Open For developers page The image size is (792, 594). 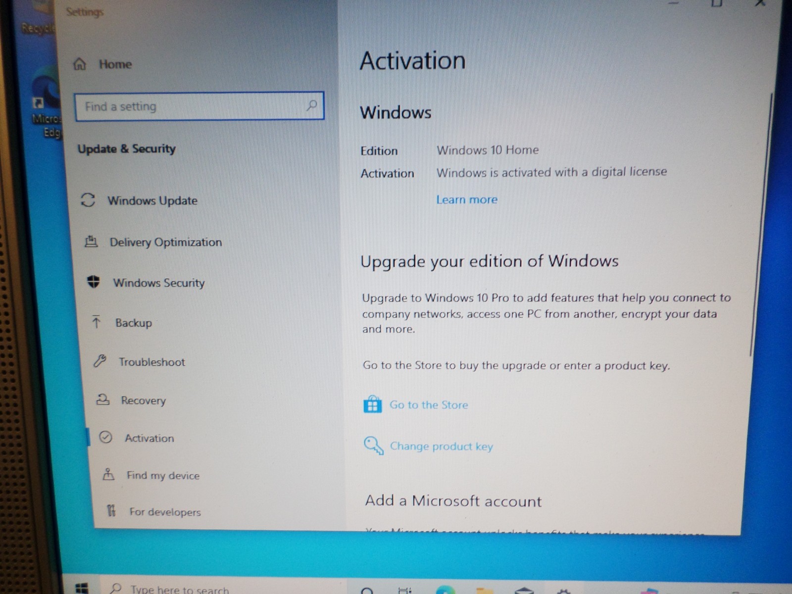165,512
